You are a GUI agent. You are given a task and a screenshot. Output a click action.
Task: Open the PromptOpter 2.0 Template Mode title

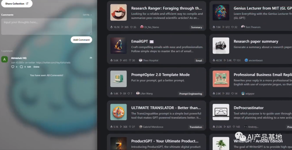(160, 75)
